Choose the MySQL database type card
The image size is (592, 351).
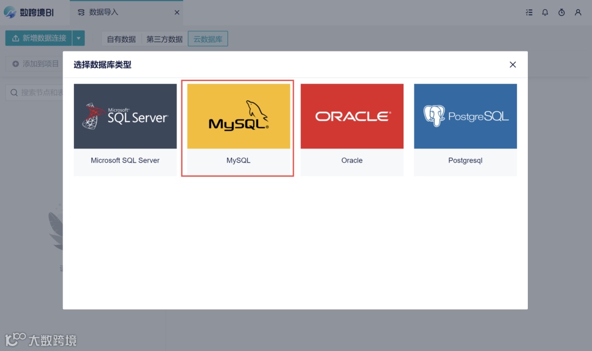(238, 129)
